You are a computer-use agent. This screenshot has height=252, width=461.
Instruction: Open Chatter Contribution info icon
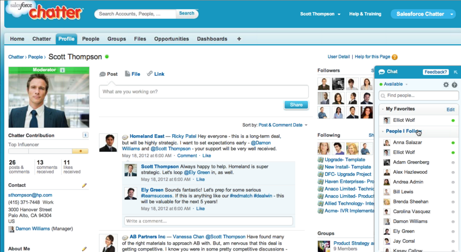point(85,135)
